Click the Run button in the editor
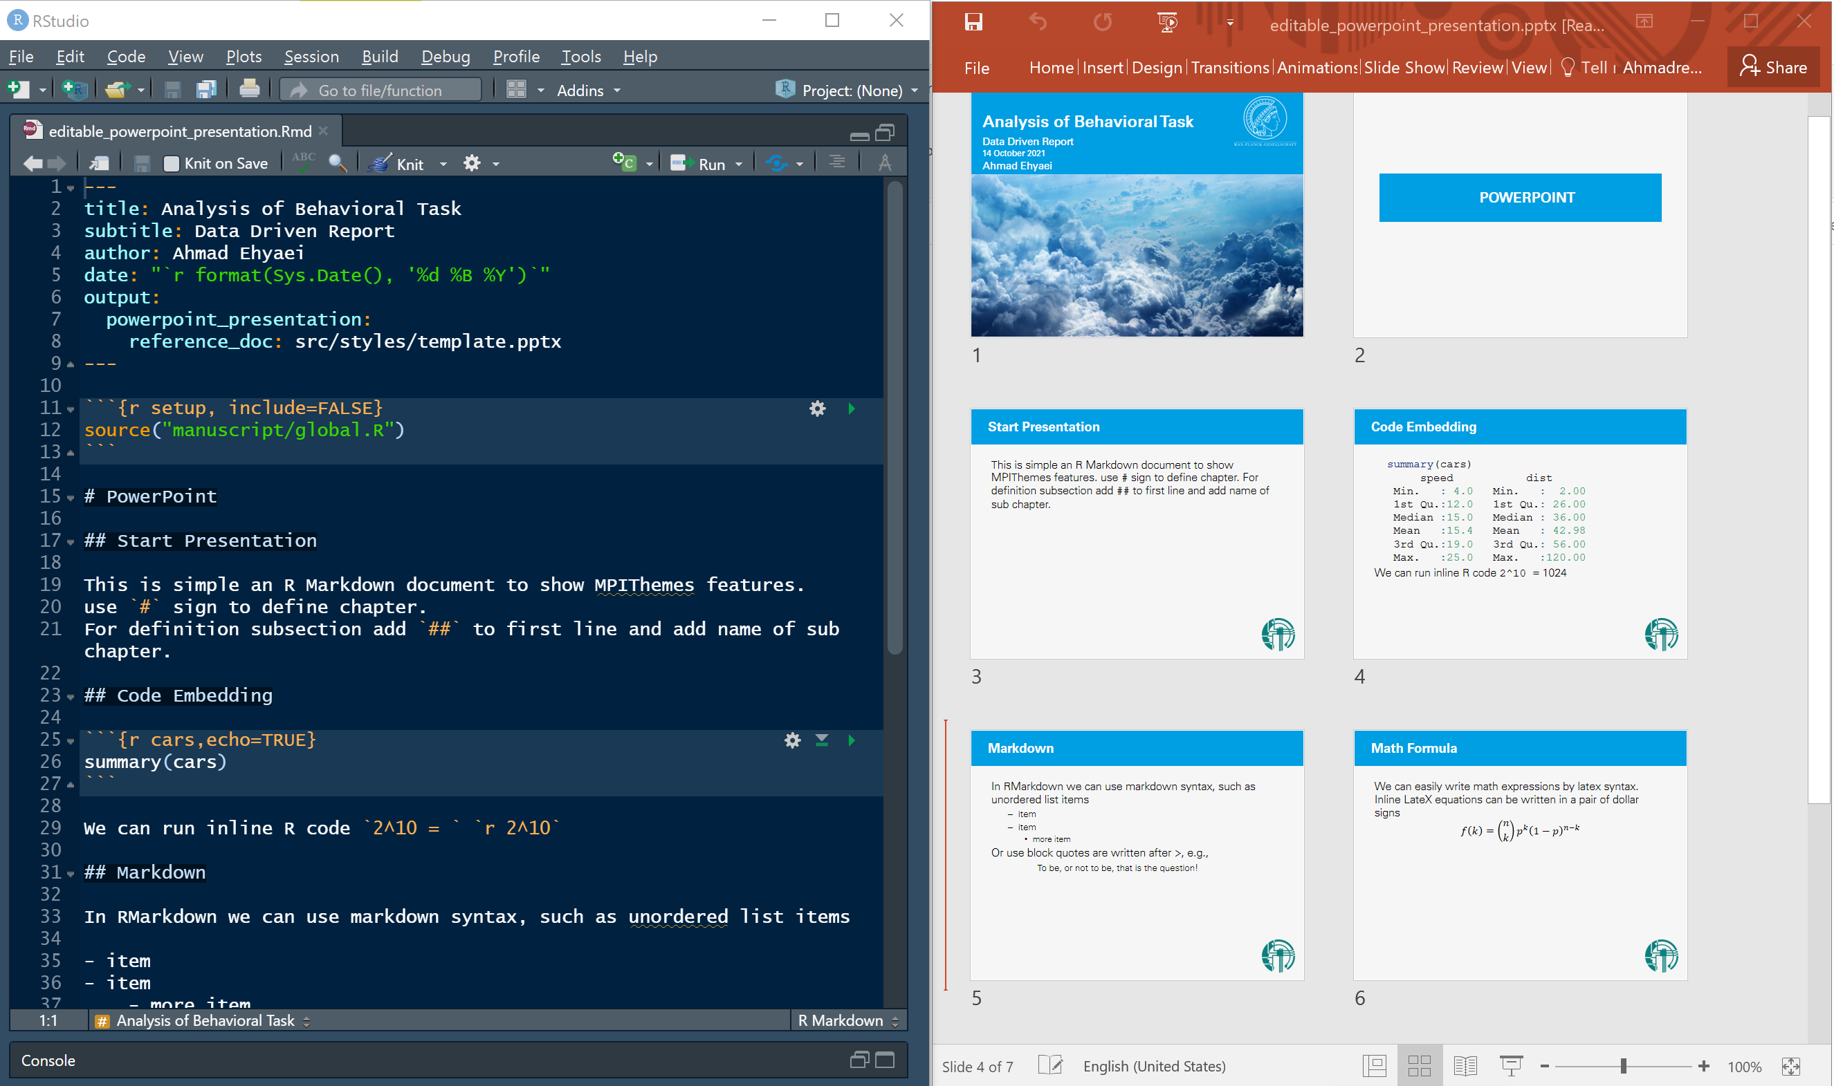This screenshot has width=1834, height=1086. [699, 164]
